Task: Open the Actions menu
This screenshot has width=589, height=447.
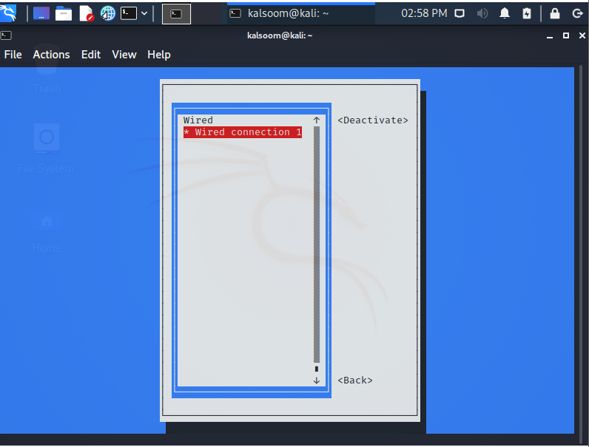Action: tap(52, 55)
